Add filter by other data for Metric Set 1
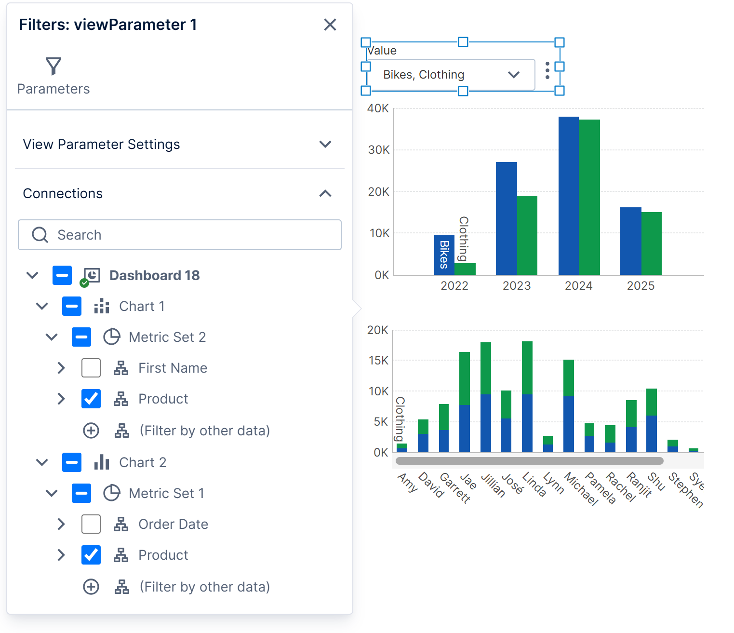The width and height of the screenshot is (734, 633). click(91, 587)
